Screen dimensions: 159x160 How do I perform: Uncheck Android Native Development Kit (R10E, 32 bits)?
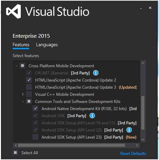pyautogui.click(x=35, y=108)
